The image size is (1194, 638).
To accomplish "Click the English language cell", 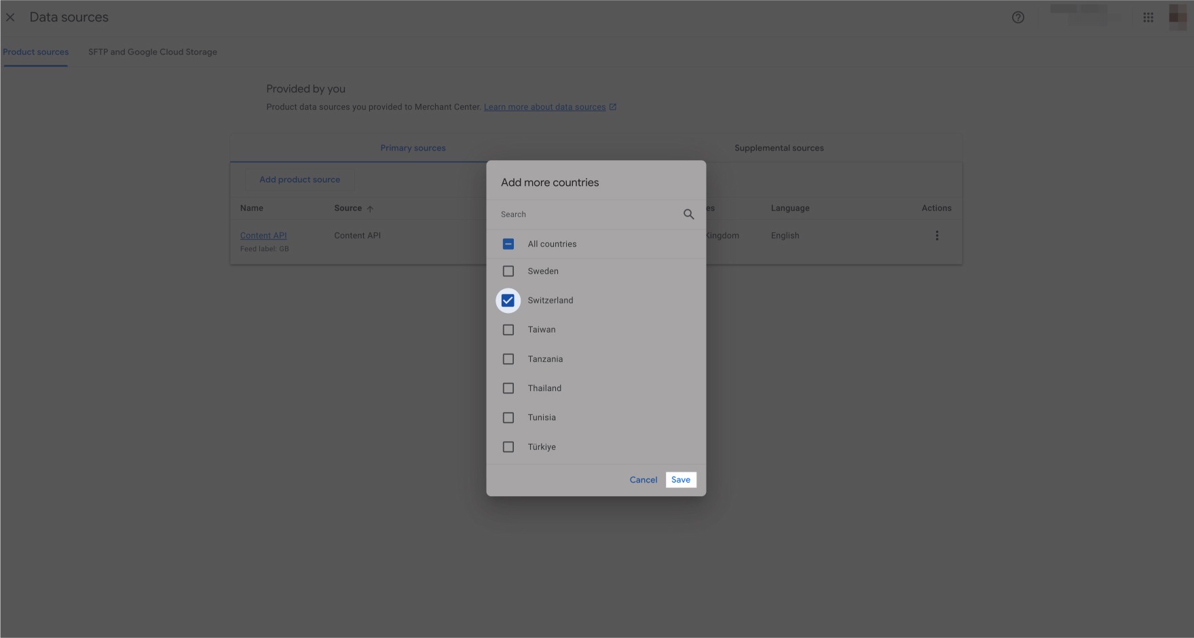I will coord(785,236).
